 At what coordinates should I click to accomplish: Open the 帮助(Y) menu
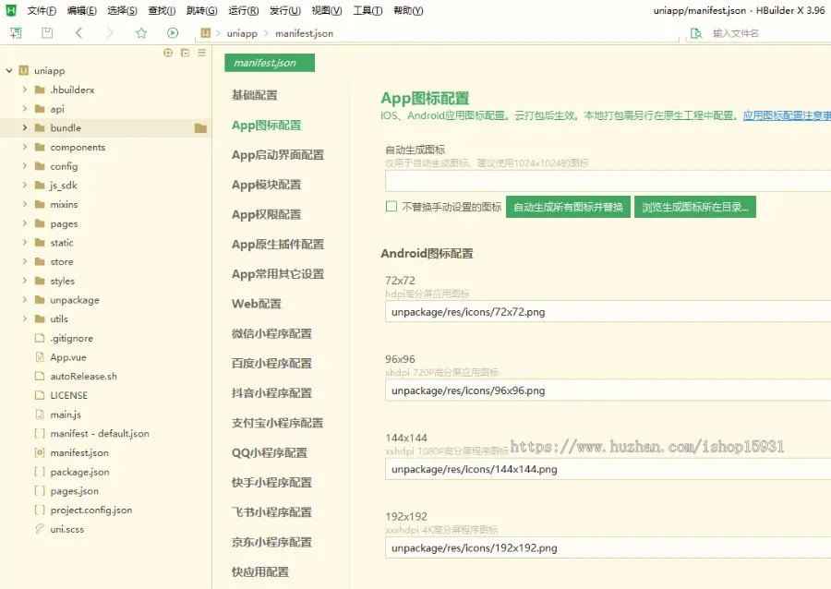coord(408,10)
